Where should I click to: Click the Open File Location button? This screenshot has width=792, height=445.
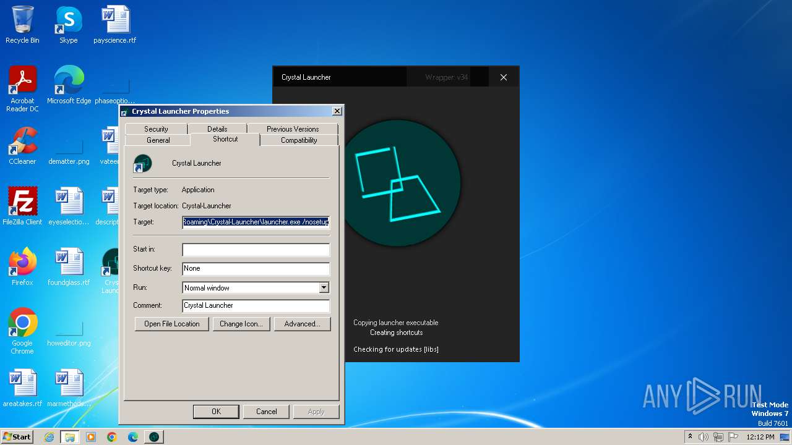(x=172, y=324)
